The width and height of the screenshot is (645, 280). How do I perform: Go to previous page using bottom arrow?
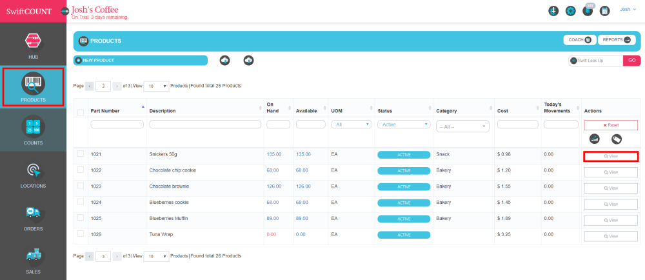click(89, 256)
